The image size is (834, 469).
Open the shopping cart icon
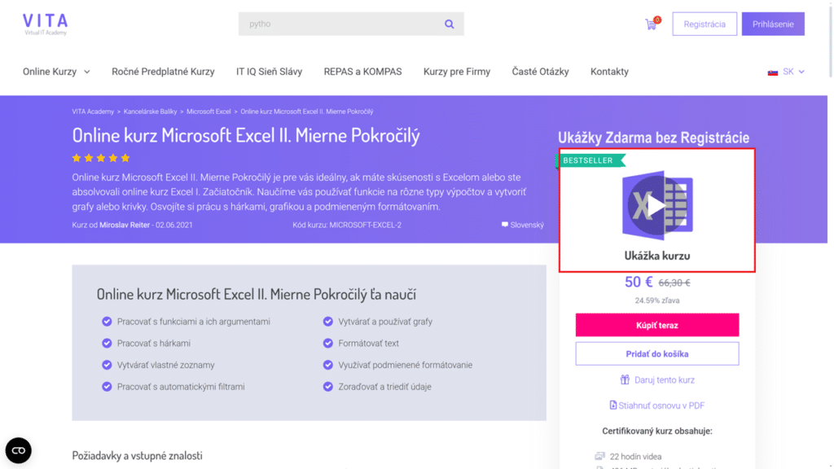click(649, 24)
